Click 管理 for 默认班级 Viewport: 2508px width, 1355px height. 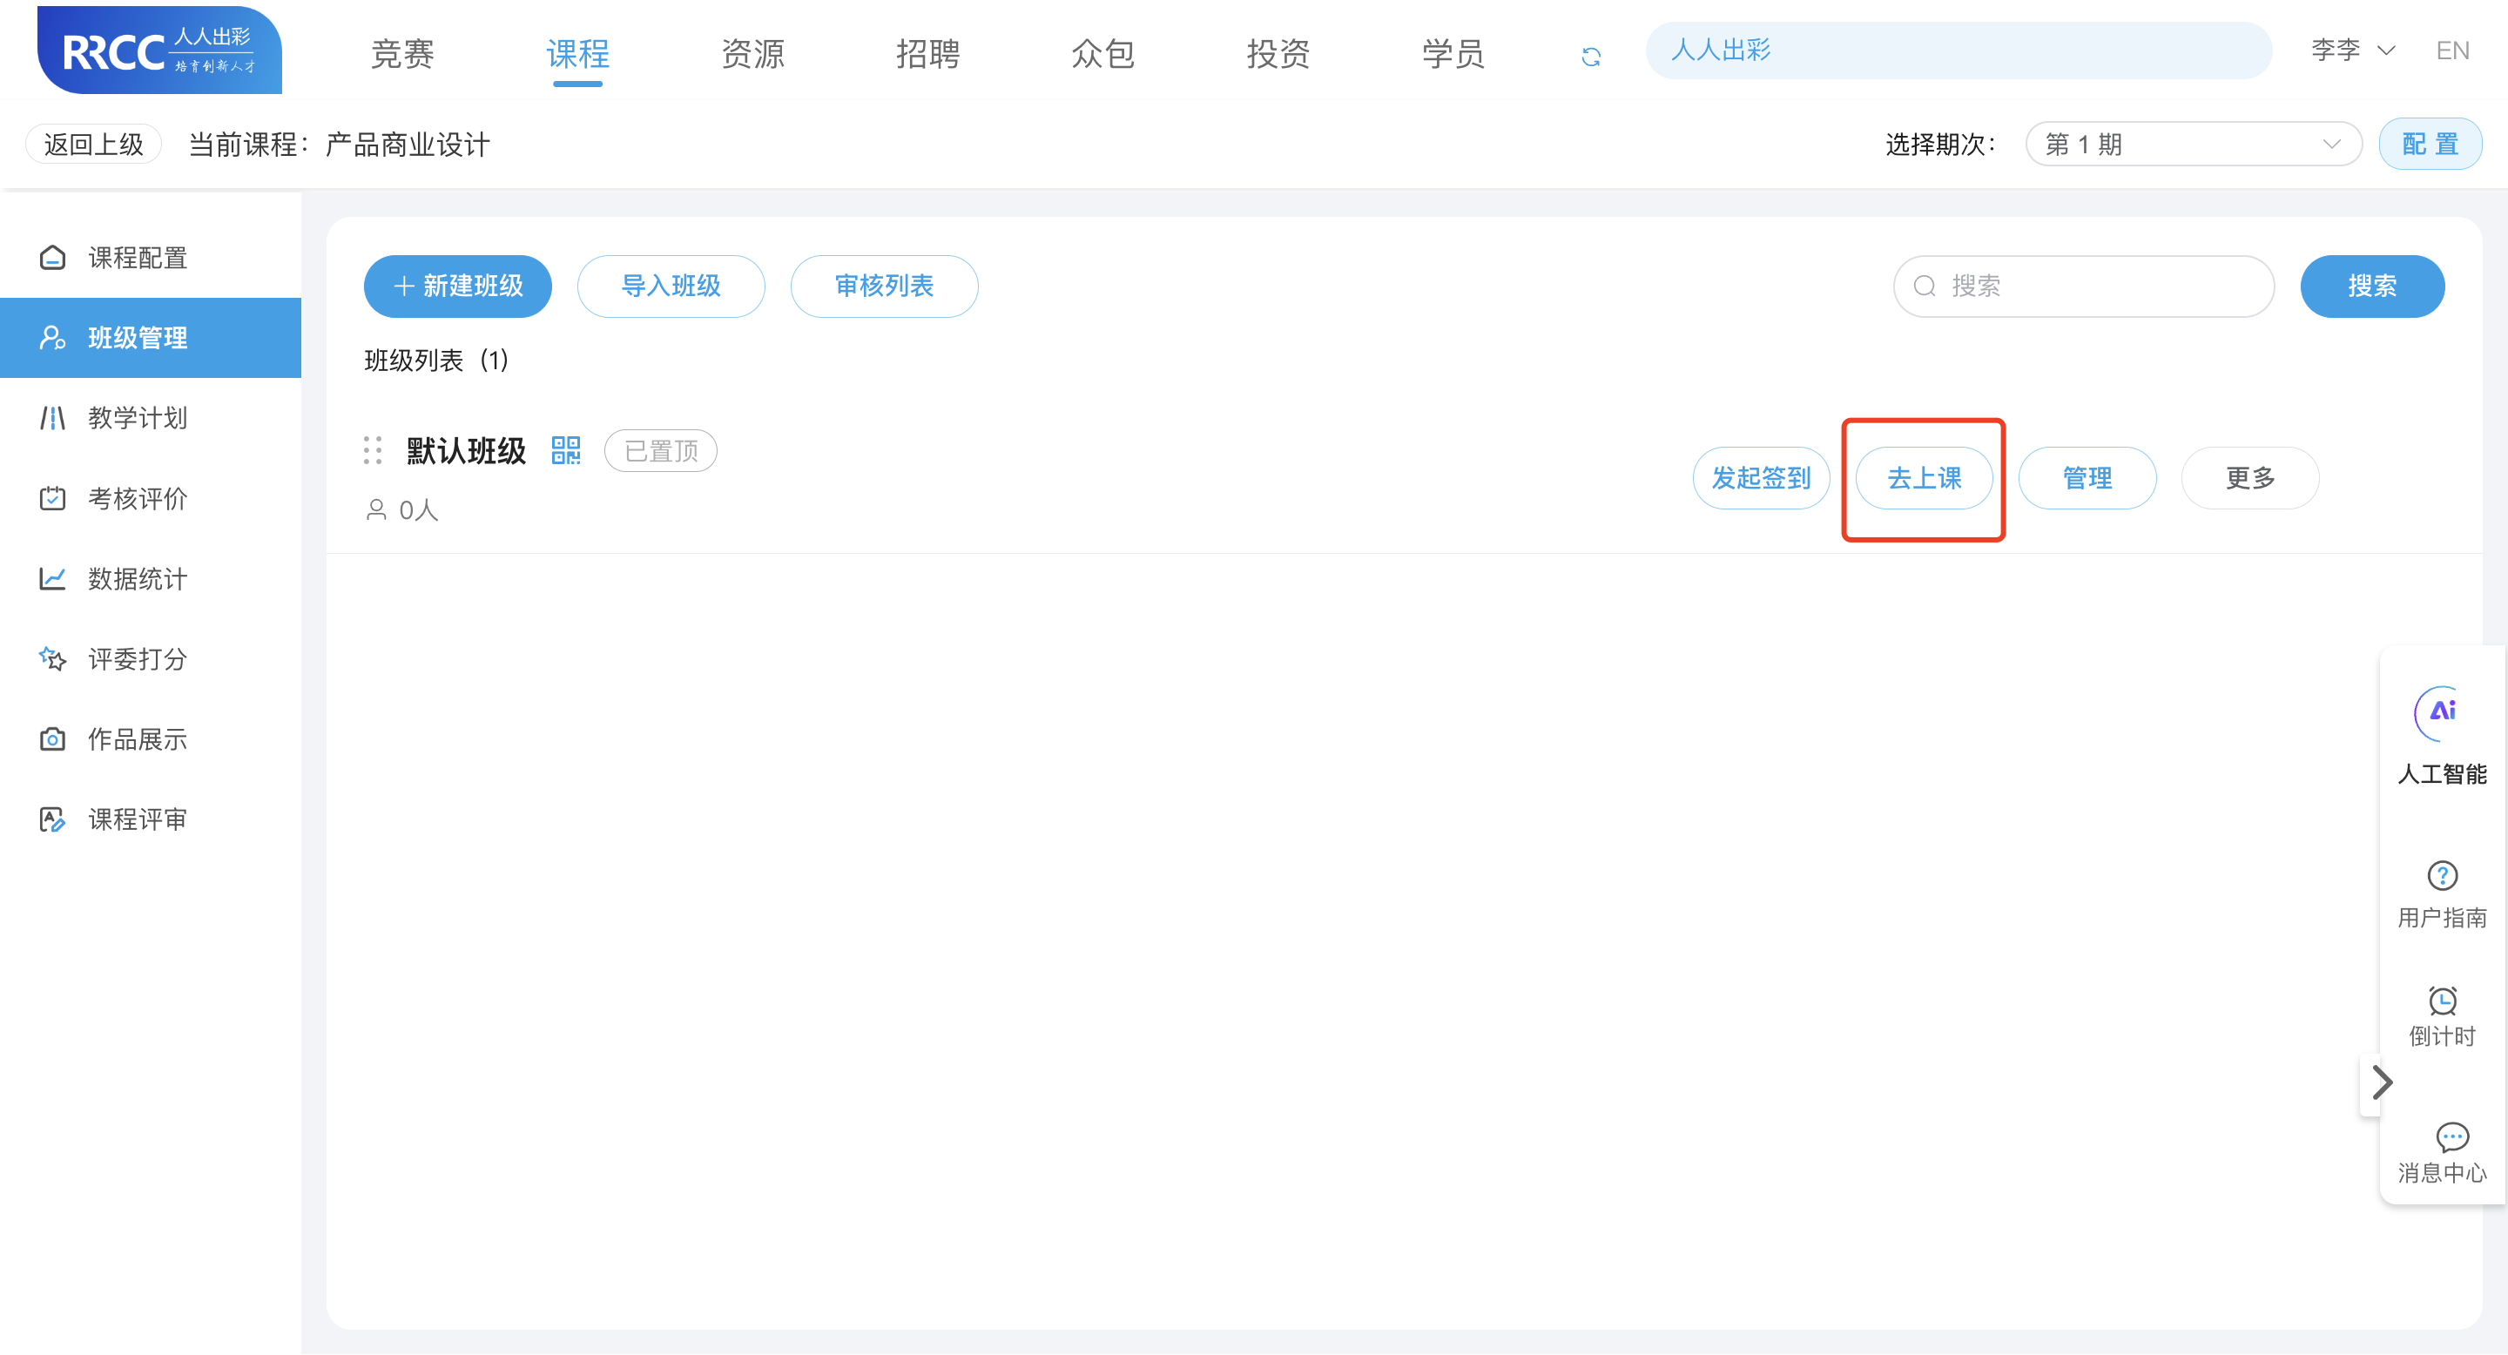click(2087, 478)
